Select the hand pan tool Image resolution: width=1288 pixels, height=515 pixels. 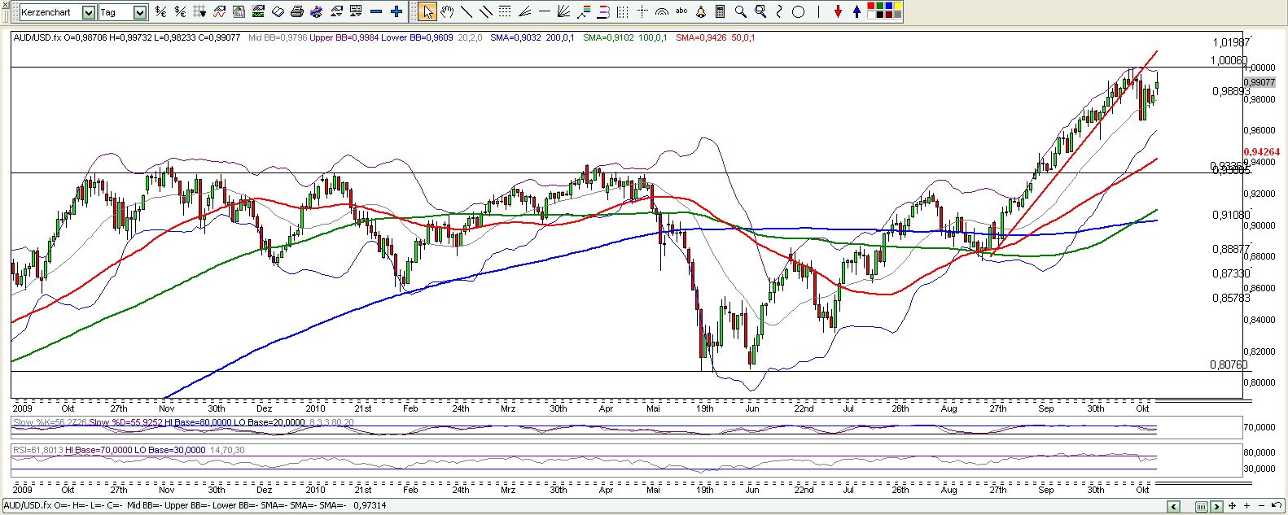click(447, 12)
